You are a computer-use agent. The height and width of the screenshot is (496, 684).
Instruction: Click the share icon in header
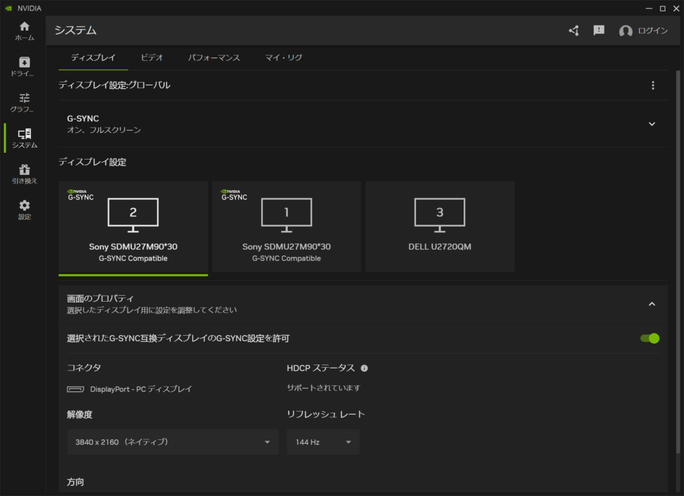pyautogui.click(x=574, y=31)
